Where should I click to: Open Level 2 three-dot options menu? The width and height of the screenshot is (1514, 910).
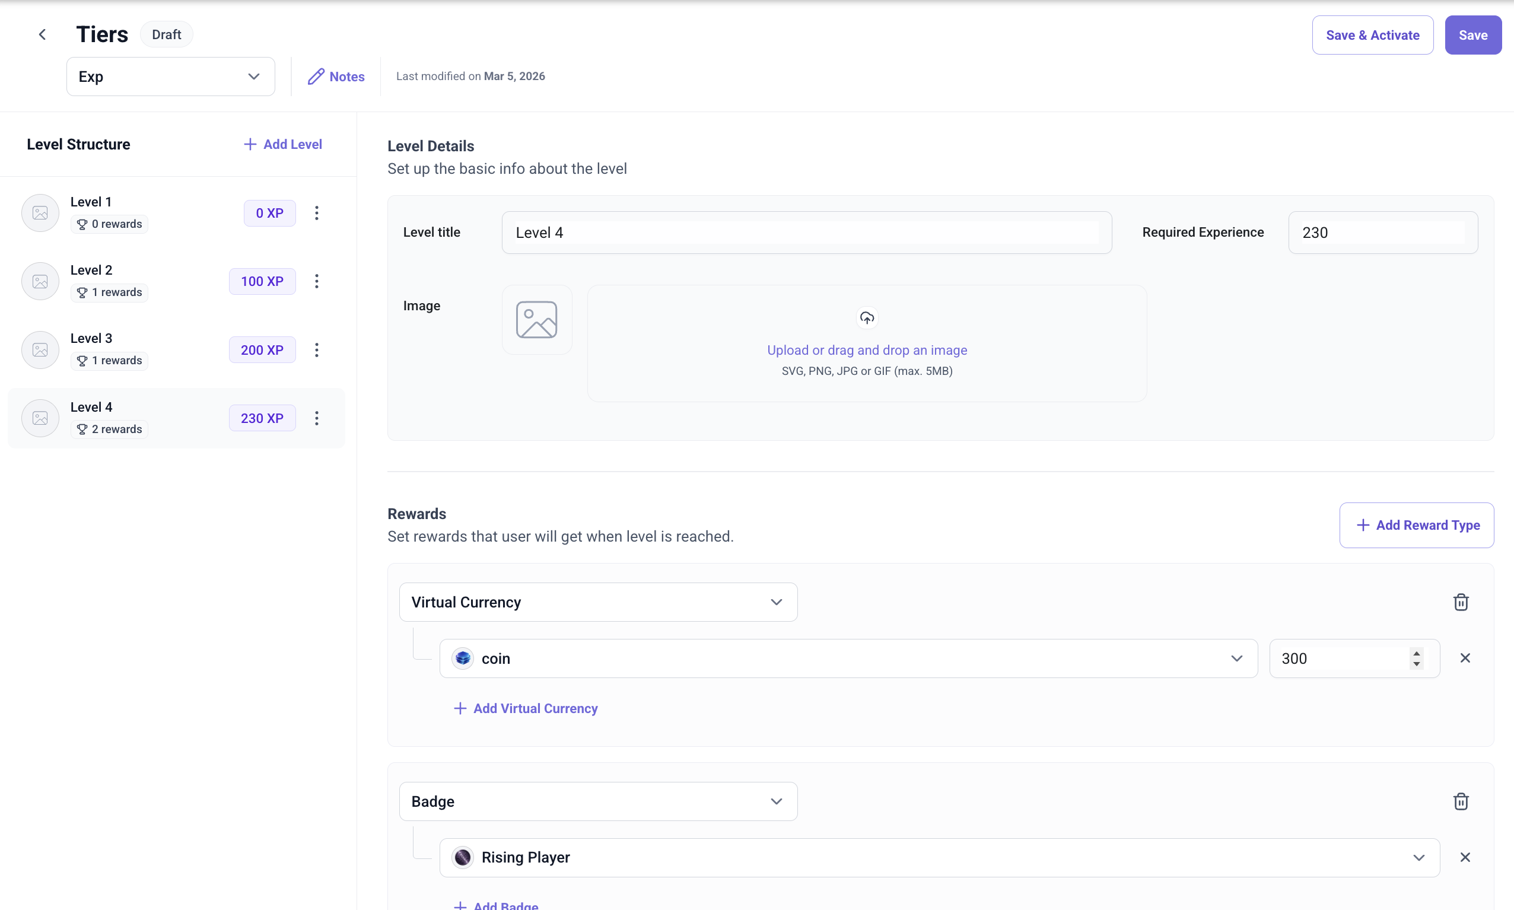point(316,281)
